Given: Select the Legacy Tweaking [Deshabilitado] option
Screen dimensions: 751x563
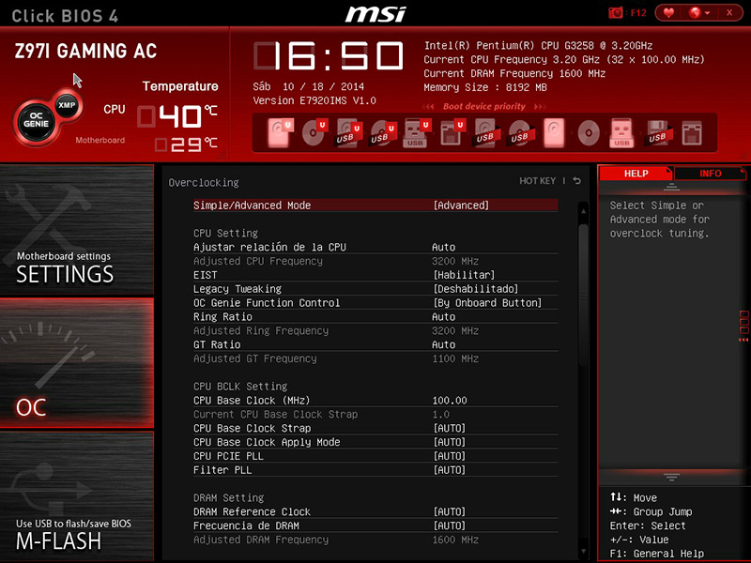Looking at the screenshot, I should pos(476,289).
